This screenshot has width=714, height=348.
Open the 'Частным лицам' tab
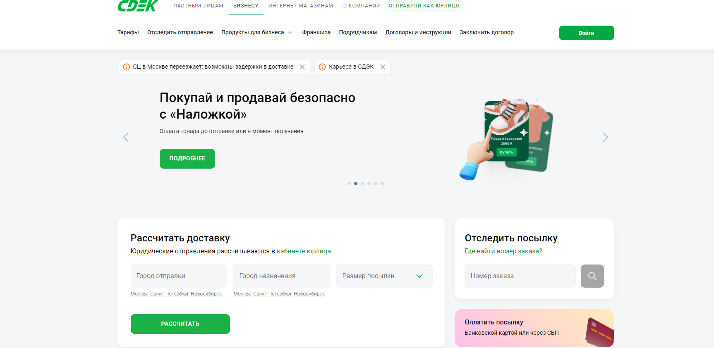point(198,6)
